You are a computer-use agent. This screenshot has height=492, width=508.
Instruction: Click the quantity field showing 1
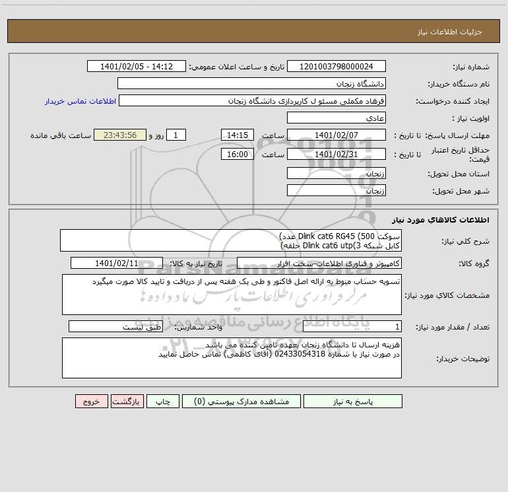pos(352,327)
